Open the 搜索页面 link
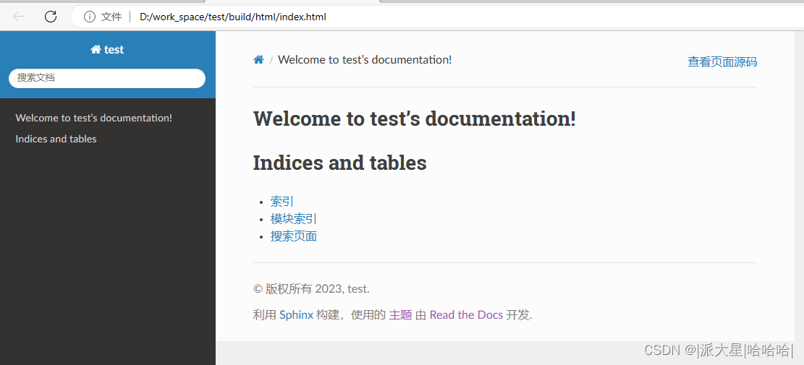804x365 pixels. tap(294, 236)
